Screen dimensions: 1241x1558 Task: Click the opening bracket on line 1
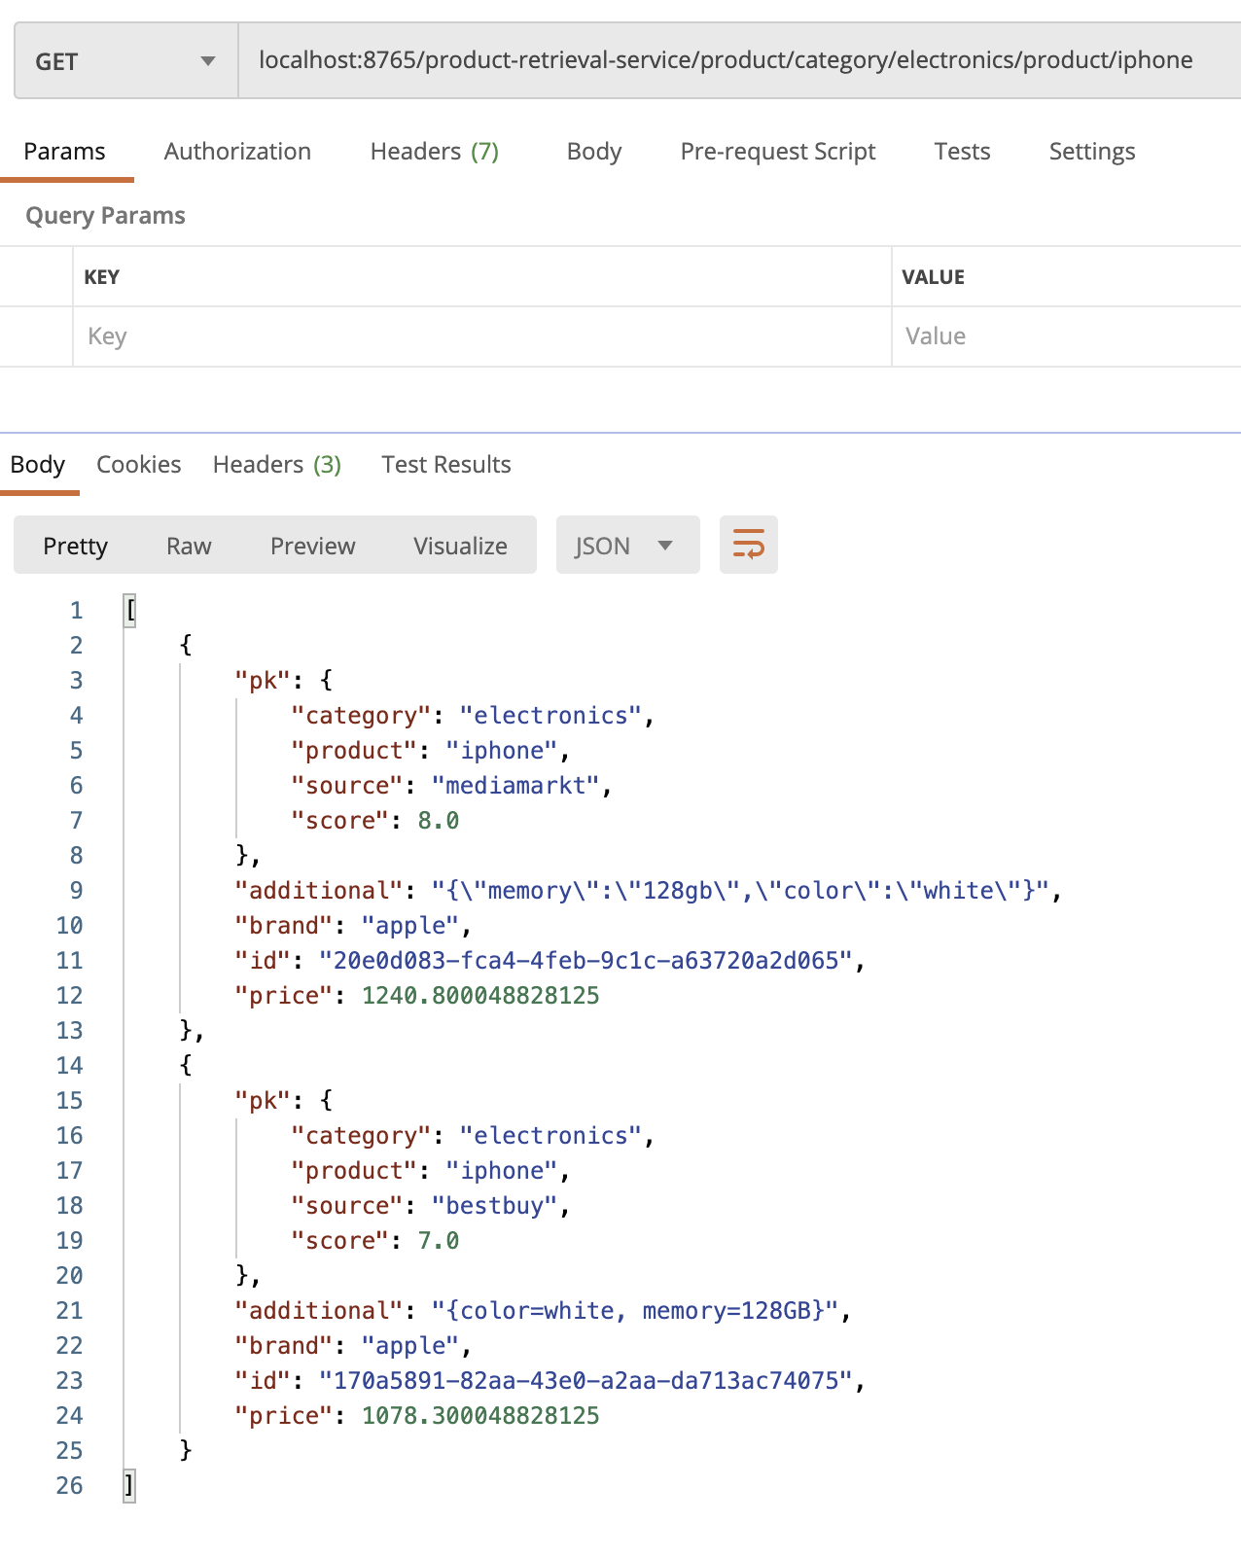pos(129,610)
